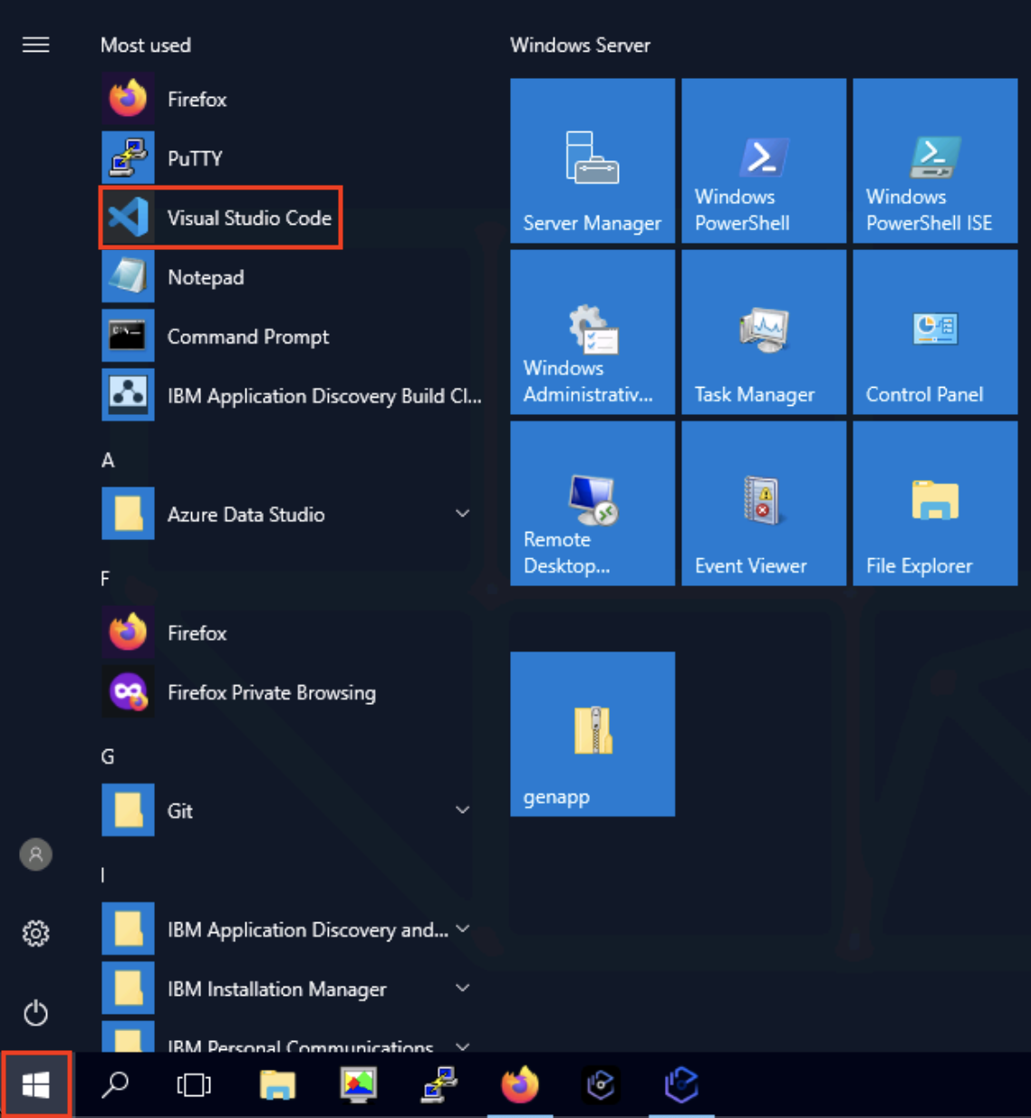Image resolution: width=1031 pixels, height=1118 pixels.
Task: Click the letter G section header
Action: tap(108, 757)
